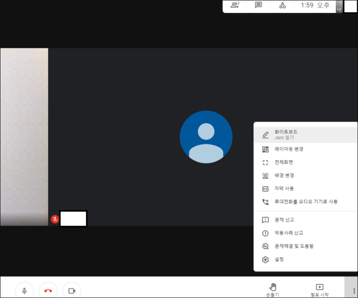End the call with red phone button
This screenshot has width=358, height=298.
click(48, 290)
